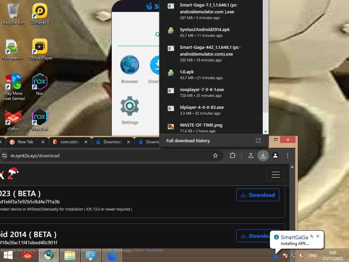Open Smart-Gaga-7.1_1.1.646.1 exe download entry
Viewport: 349px width, 262px height.
point(211,11)
